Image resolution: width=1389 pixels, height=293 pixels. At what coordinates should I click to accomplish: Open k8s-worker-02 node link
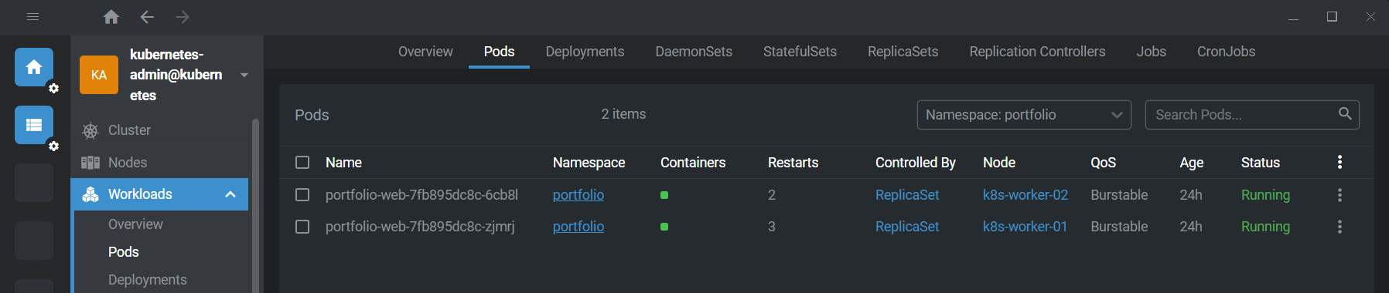pyautogui.click(x=1026, y=195)
